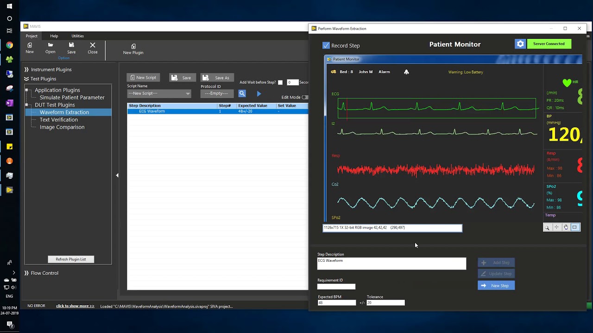Click the Requirement ID input field
The width and height of the screenshot is (593, 333).
tap(336, 287)
